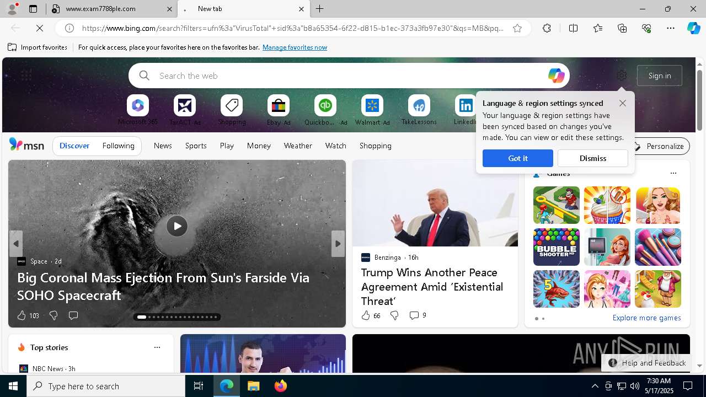This screenshot has width=706, height=397.
Task: Open the browser profile icon
Action: (x=12, y=9)
